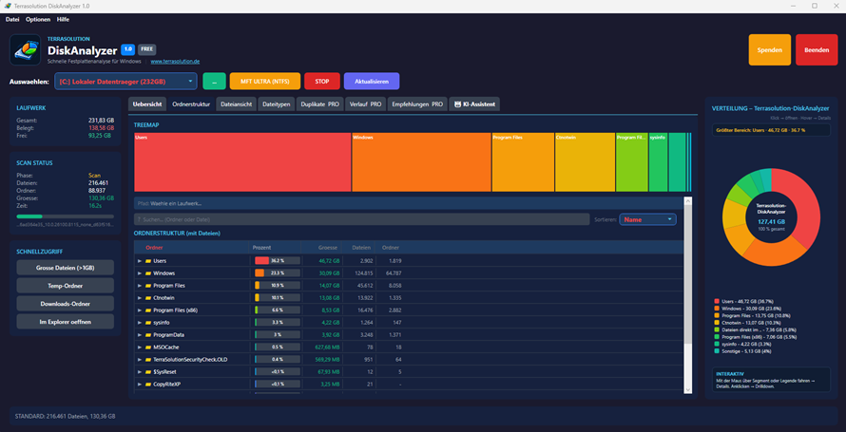Image resolution: width=846 pixels, height=432 pixels.
Task: Expand the $SysReset folder row
Action: click(x=140, y=372)
